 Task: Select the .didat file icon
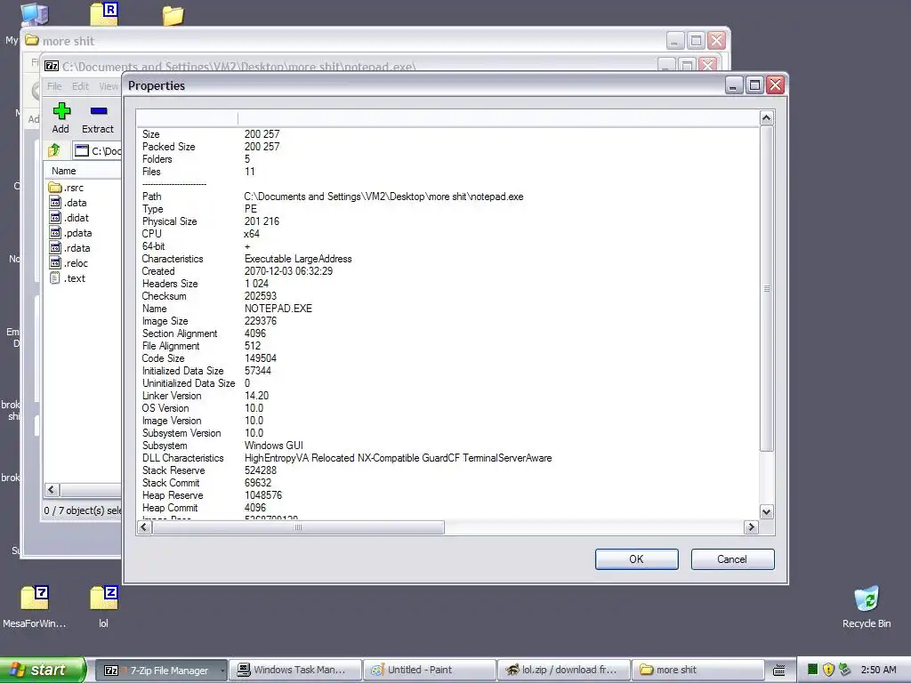(55, 218)
